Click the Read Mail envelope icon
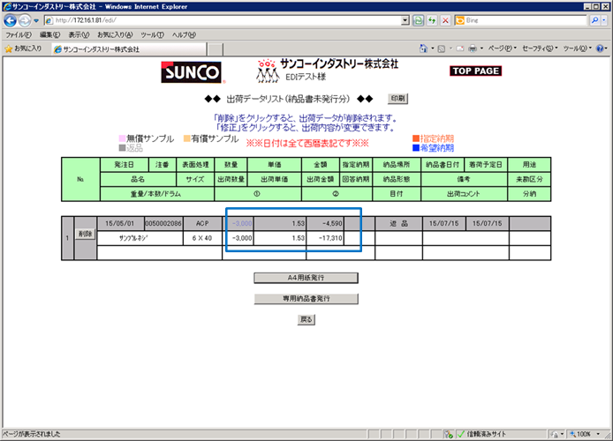613x441 pixels. coord(460,49)
